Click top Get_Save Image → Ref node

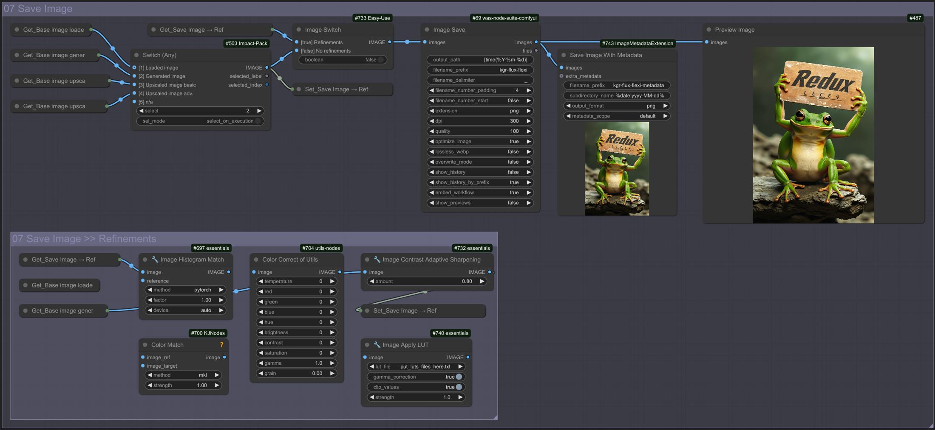pos(210,30)
